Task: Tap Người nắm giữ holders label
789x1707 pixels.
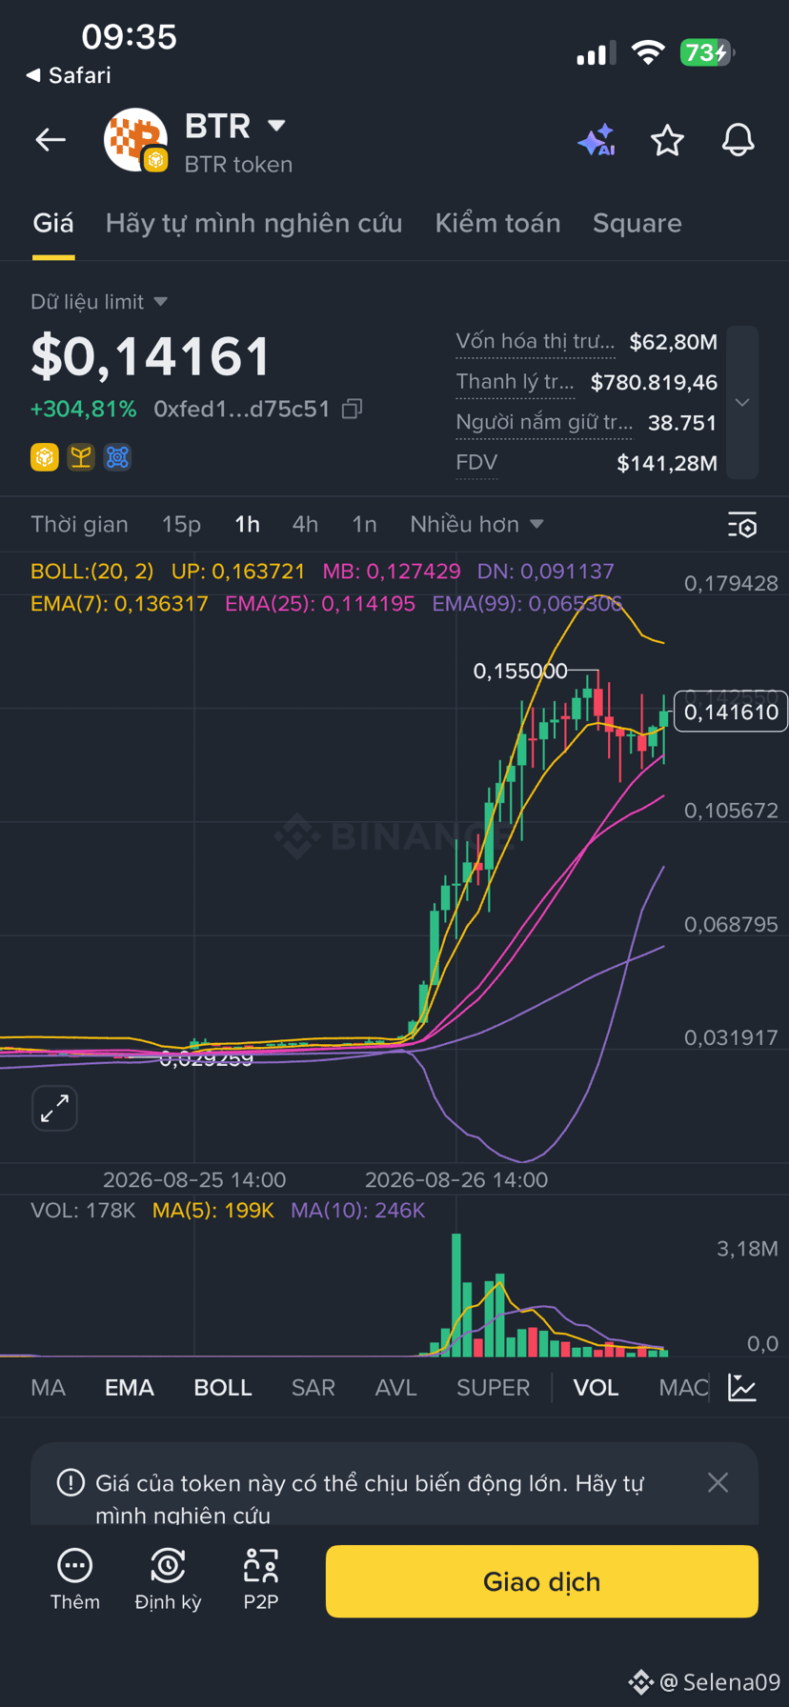Action: 544,423
